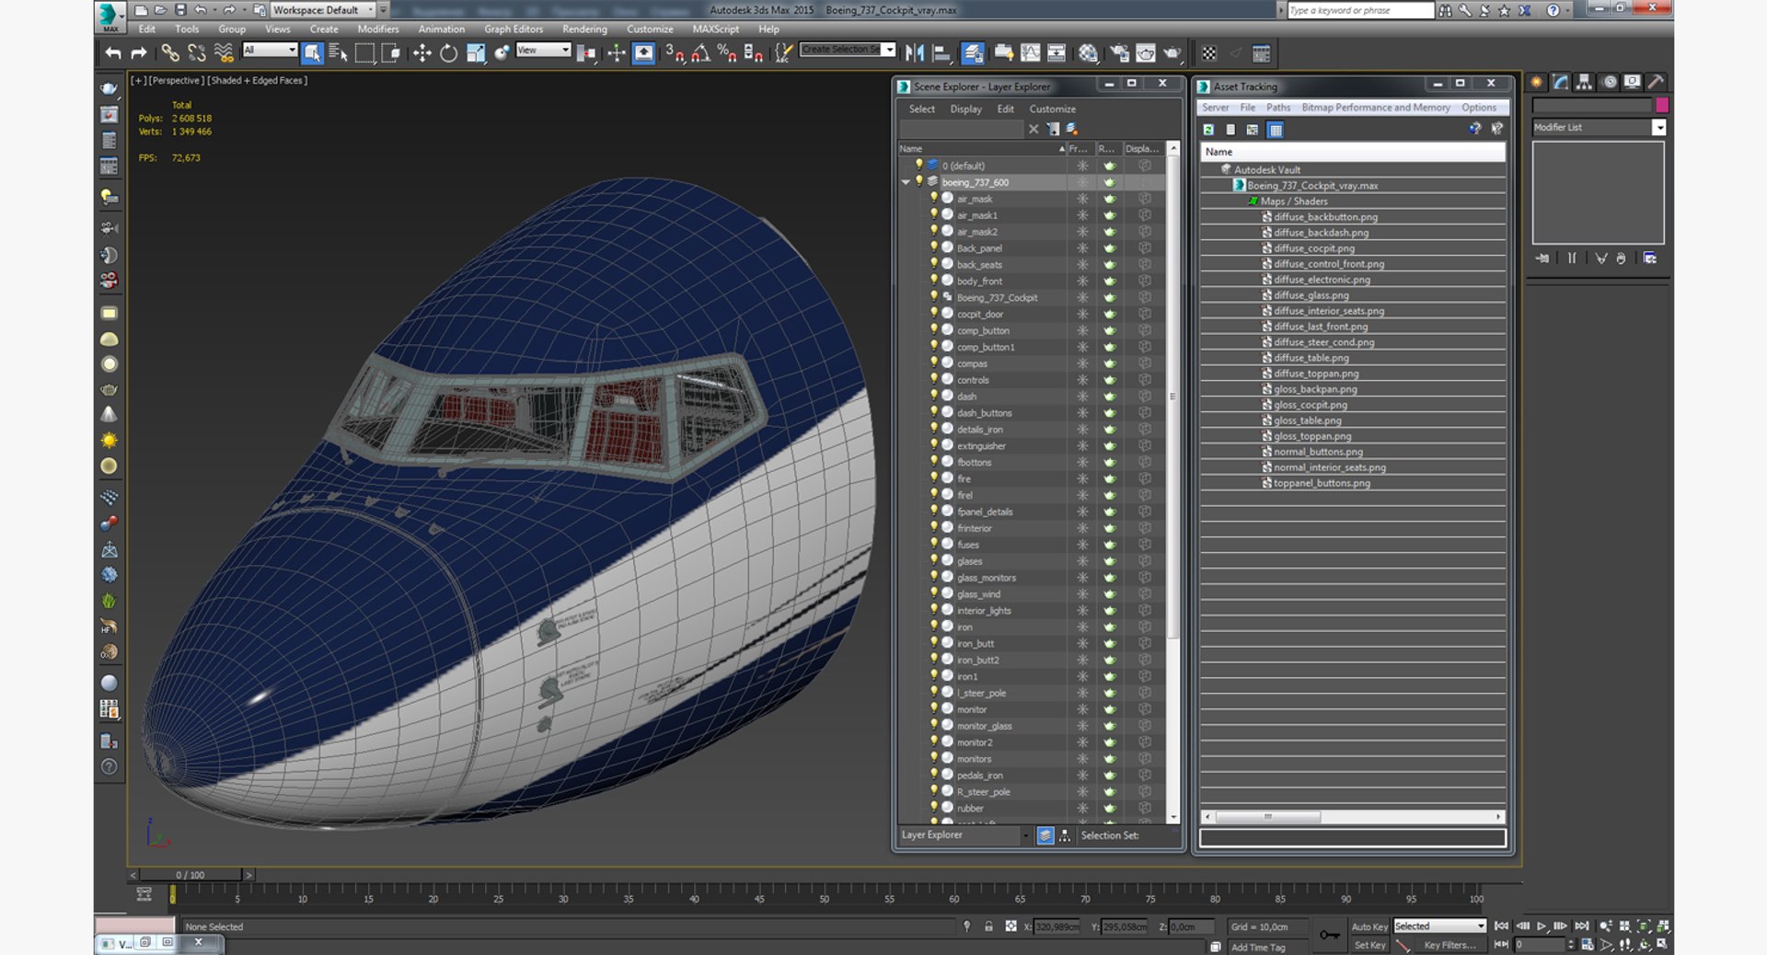Toggle Selection Lock padlock in status bar
Screen dimensions: 1767x955
coord(988,926)
